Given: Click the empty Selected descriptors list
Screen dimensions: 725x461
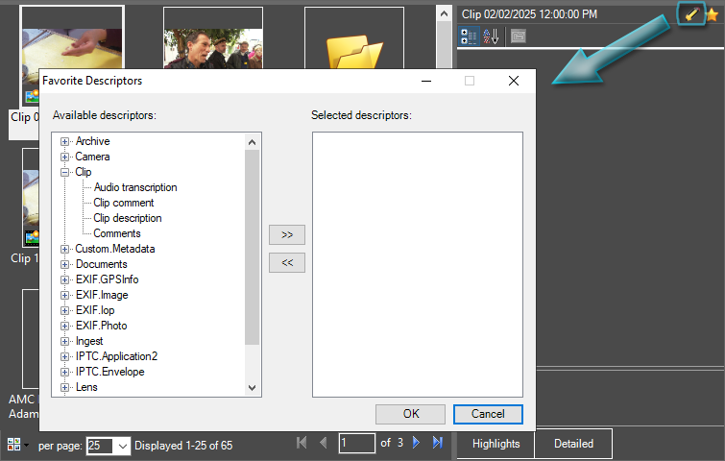Looking at the screenshot, I should point(418,264).
